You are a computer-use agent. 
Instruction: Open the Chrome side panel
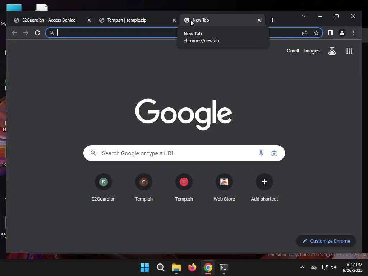click(331, 33)
